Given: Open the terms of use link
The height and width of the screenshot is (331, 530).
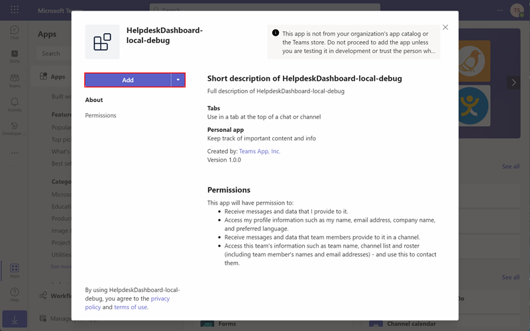Looking at the screenshot, I should pos(131,307).
